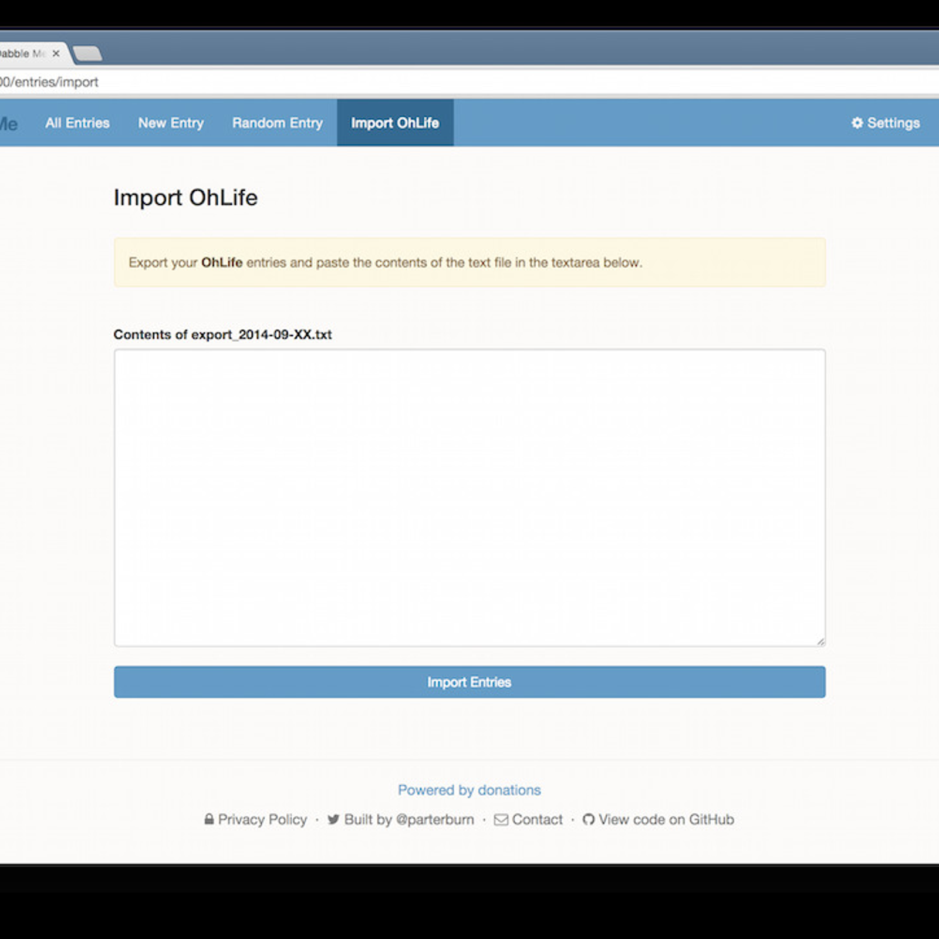The height and width of the screenshot is (939, 939).
Task: Click the Twitter bird icon
Action: [333, 819]
